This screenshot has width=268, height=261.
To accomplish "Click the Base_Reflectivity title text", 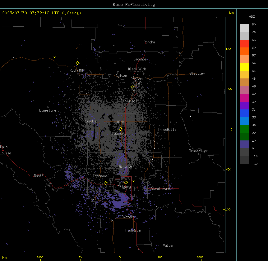I will point(134,5).
